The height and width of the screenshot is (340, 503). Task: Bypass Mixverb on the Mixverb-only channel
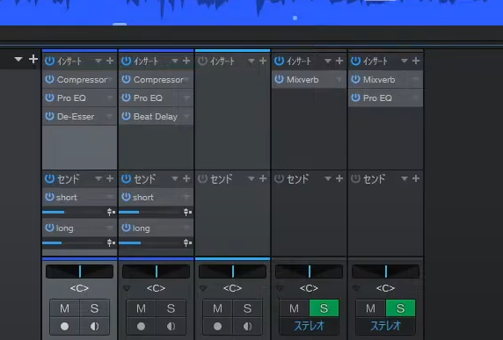[x=279, y=79]
